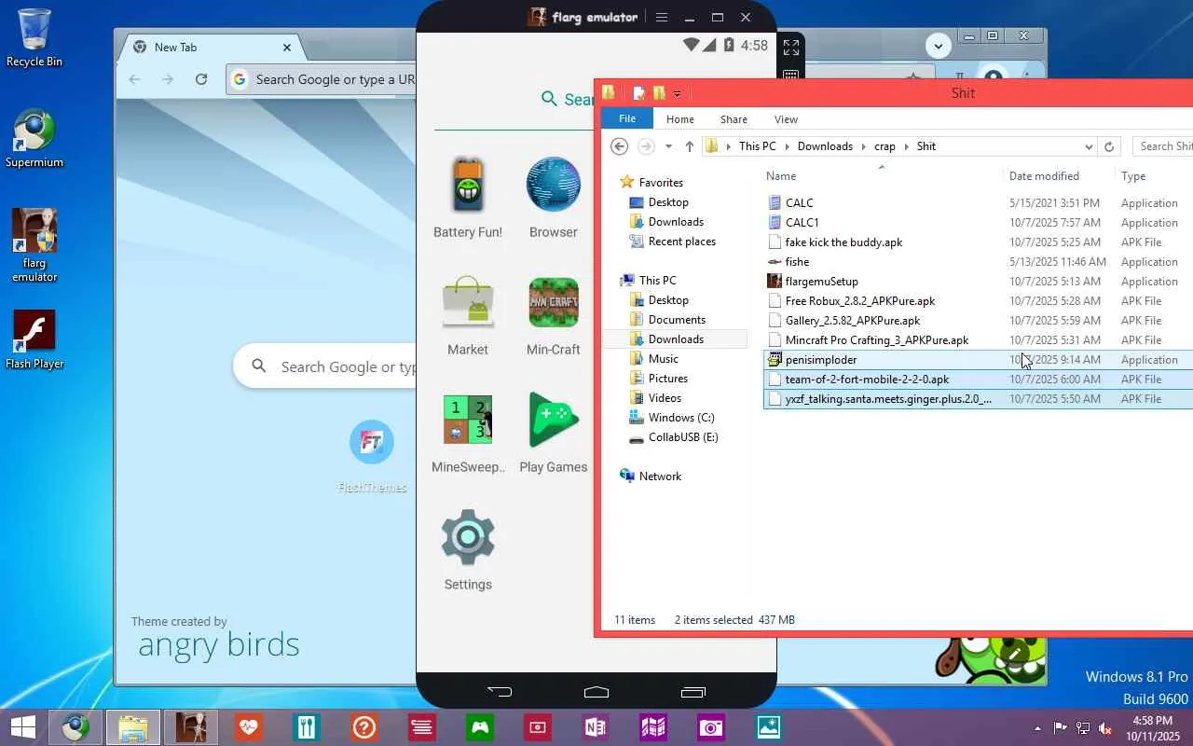Sort files by the Type column header
This screenshot has height=746, width=1193.
(1133, 176)
